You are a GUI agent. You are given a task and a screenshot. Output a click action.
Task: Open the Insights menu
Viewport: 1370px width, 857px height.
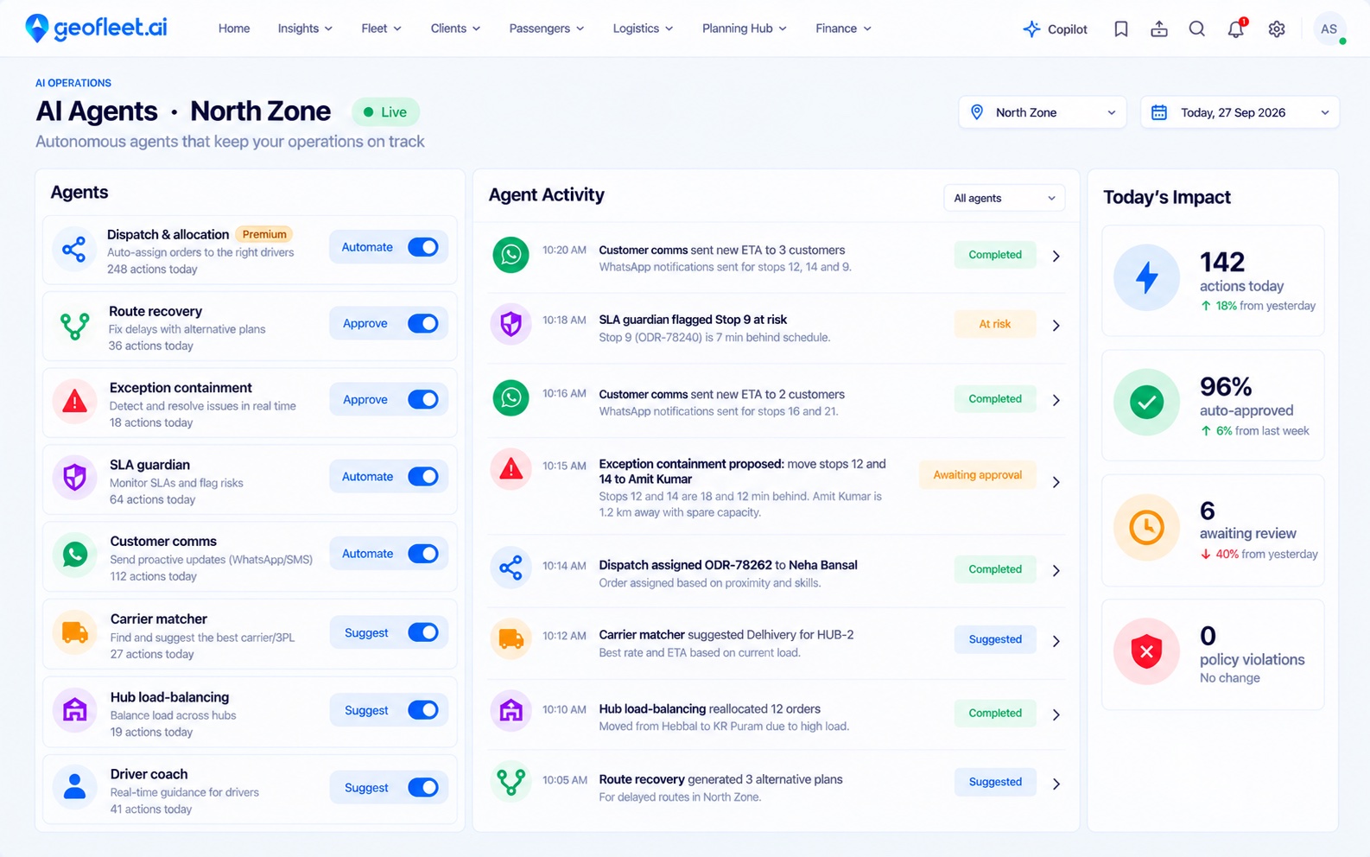point(305,29)
